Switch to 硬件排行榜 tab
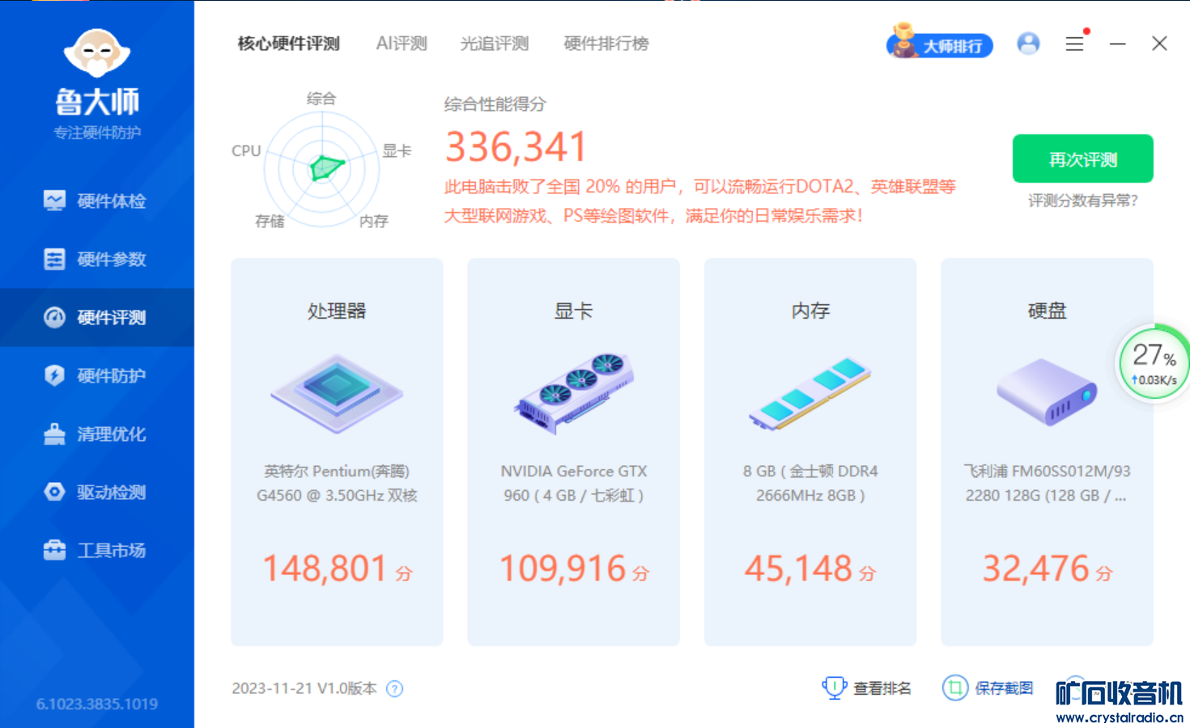 click(606, 44)
